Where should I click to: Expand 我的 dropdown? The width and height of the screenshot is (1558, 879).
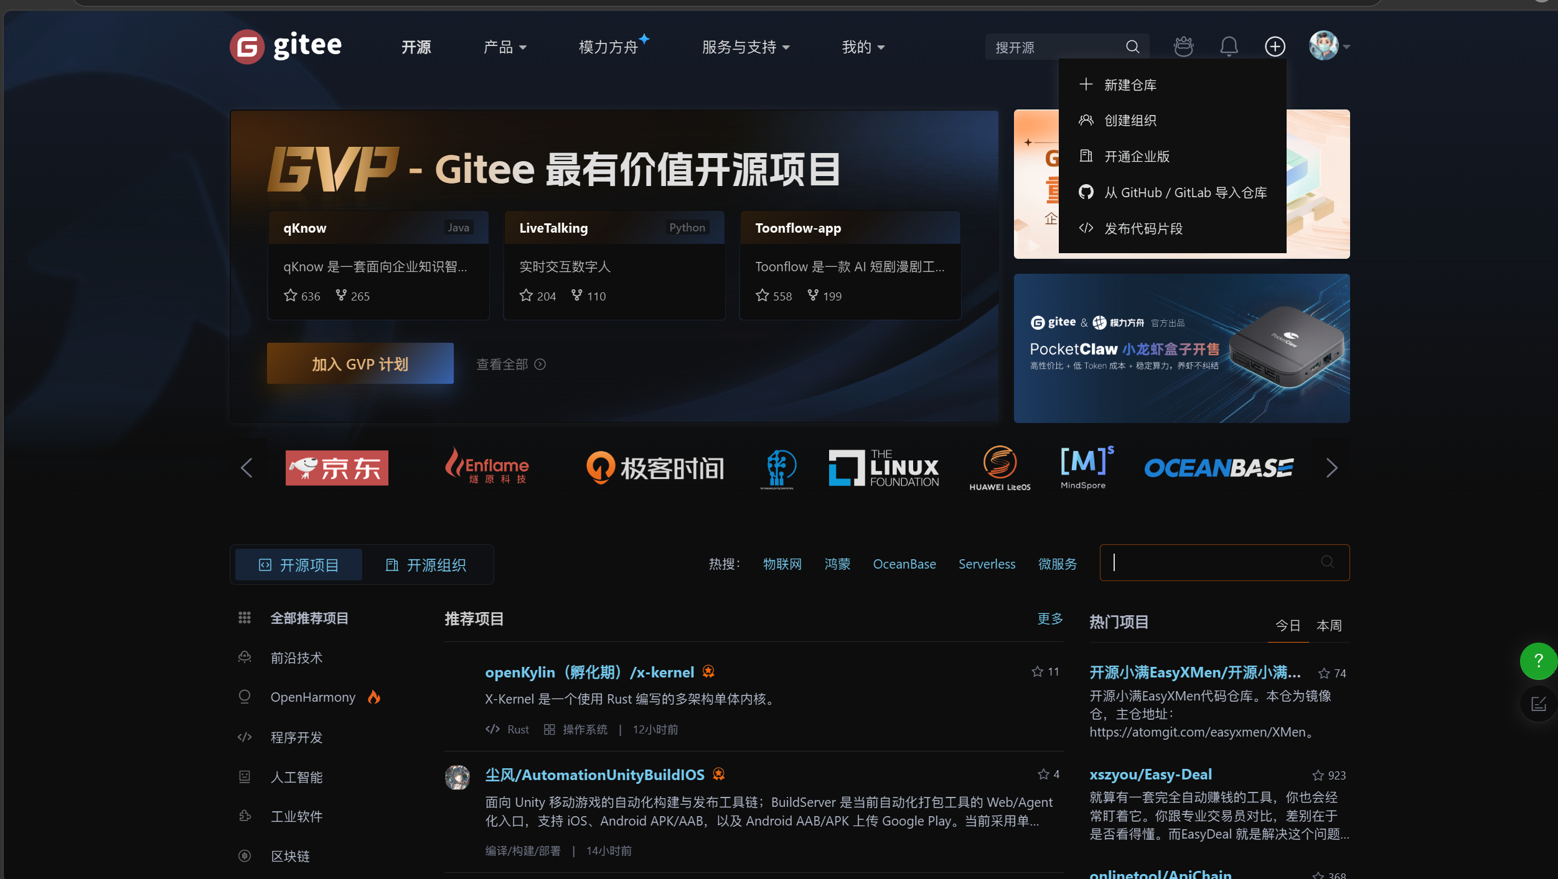pos(863,47)
